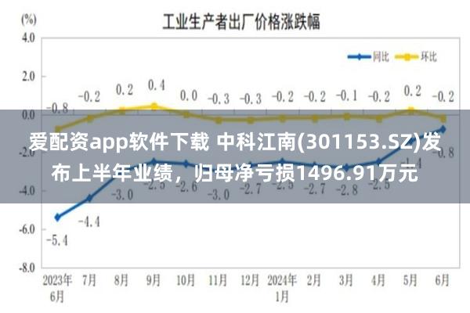Click the -2.8 data label

tap(347, 189)
